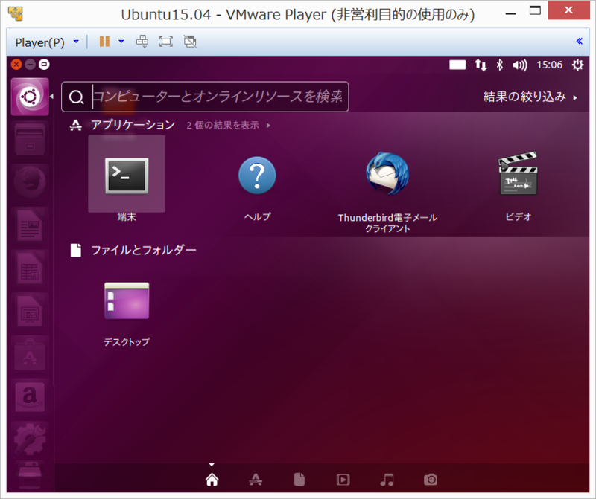Open Firefox from the launcher
Image resolution: width=596 pixels, height=499 pixels.
click(30, 182)
